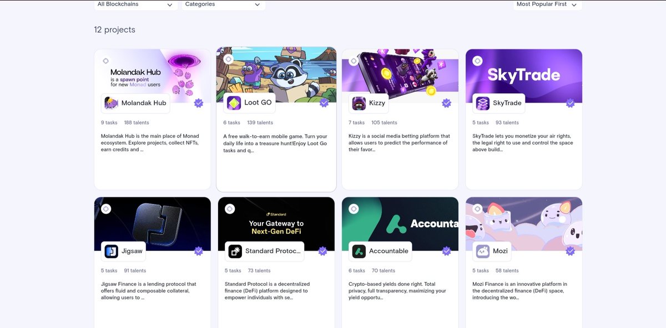The height and width of the screenshot is (328, 666).
Task: Click the verified badge on Jigsaw
Action: (x=199, y=251)
